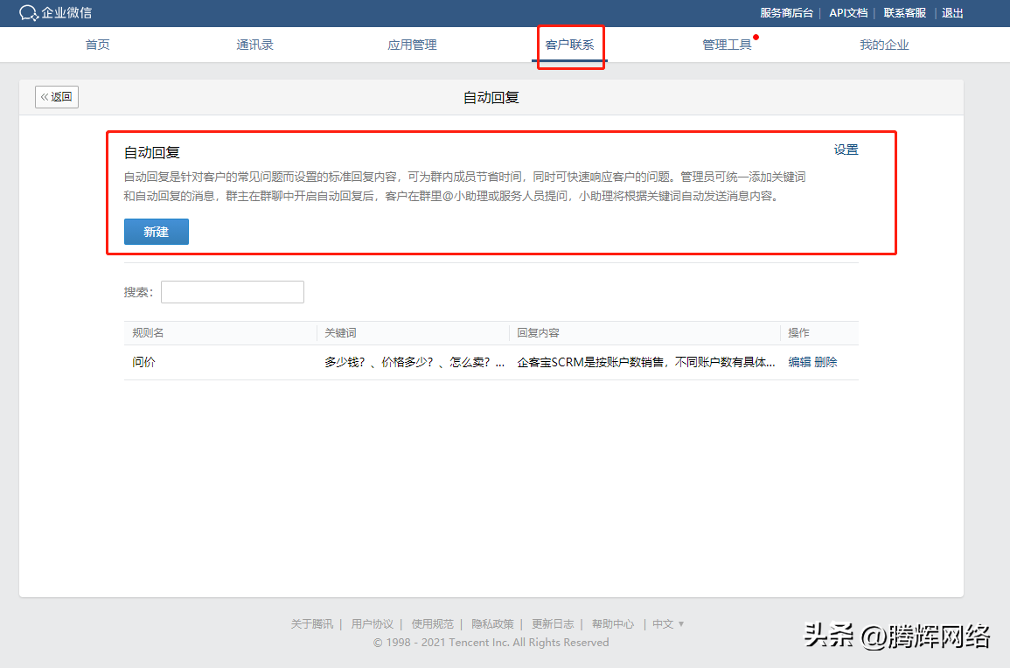
Task: Click the 企客宝SCRM reply content cell
Action: [645, 362]
